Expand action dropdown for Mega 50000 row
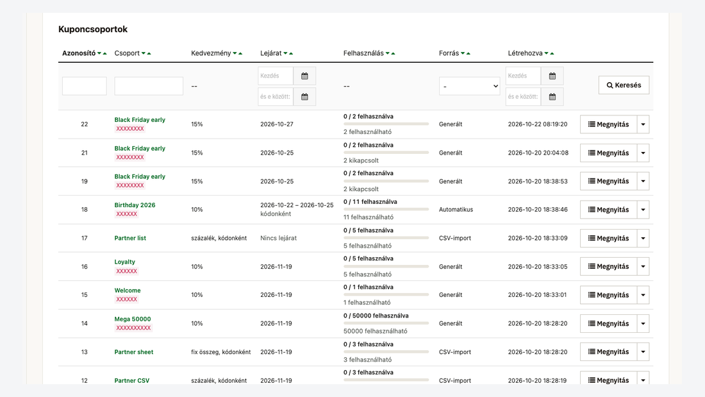 coord(643,324)
